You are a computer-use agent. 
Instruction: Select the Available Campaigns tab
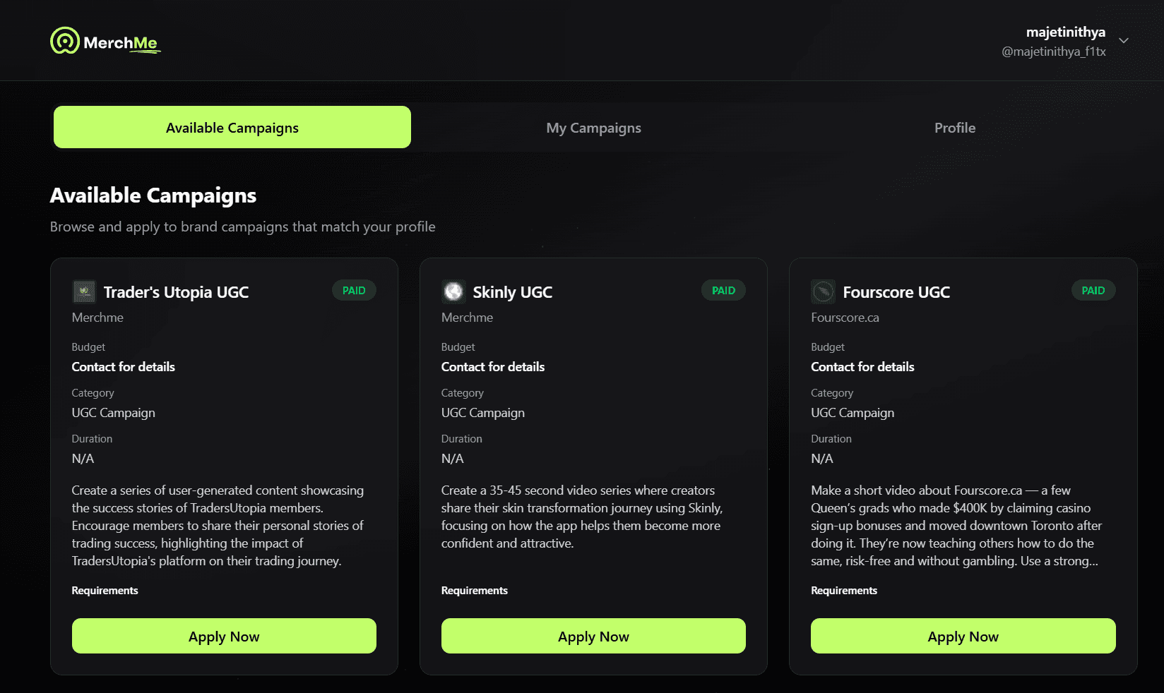(x=232, y=128)
